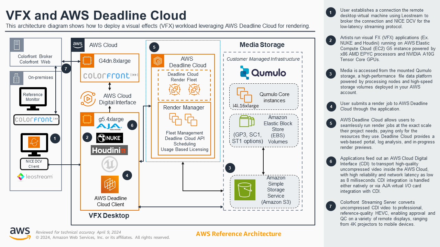Click the Reference Monitor icon
Viewport: 440px width, 247px height.
33,98
